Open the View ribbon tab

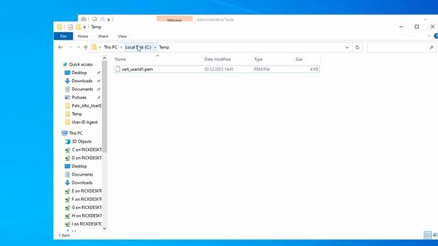(123, 36)
